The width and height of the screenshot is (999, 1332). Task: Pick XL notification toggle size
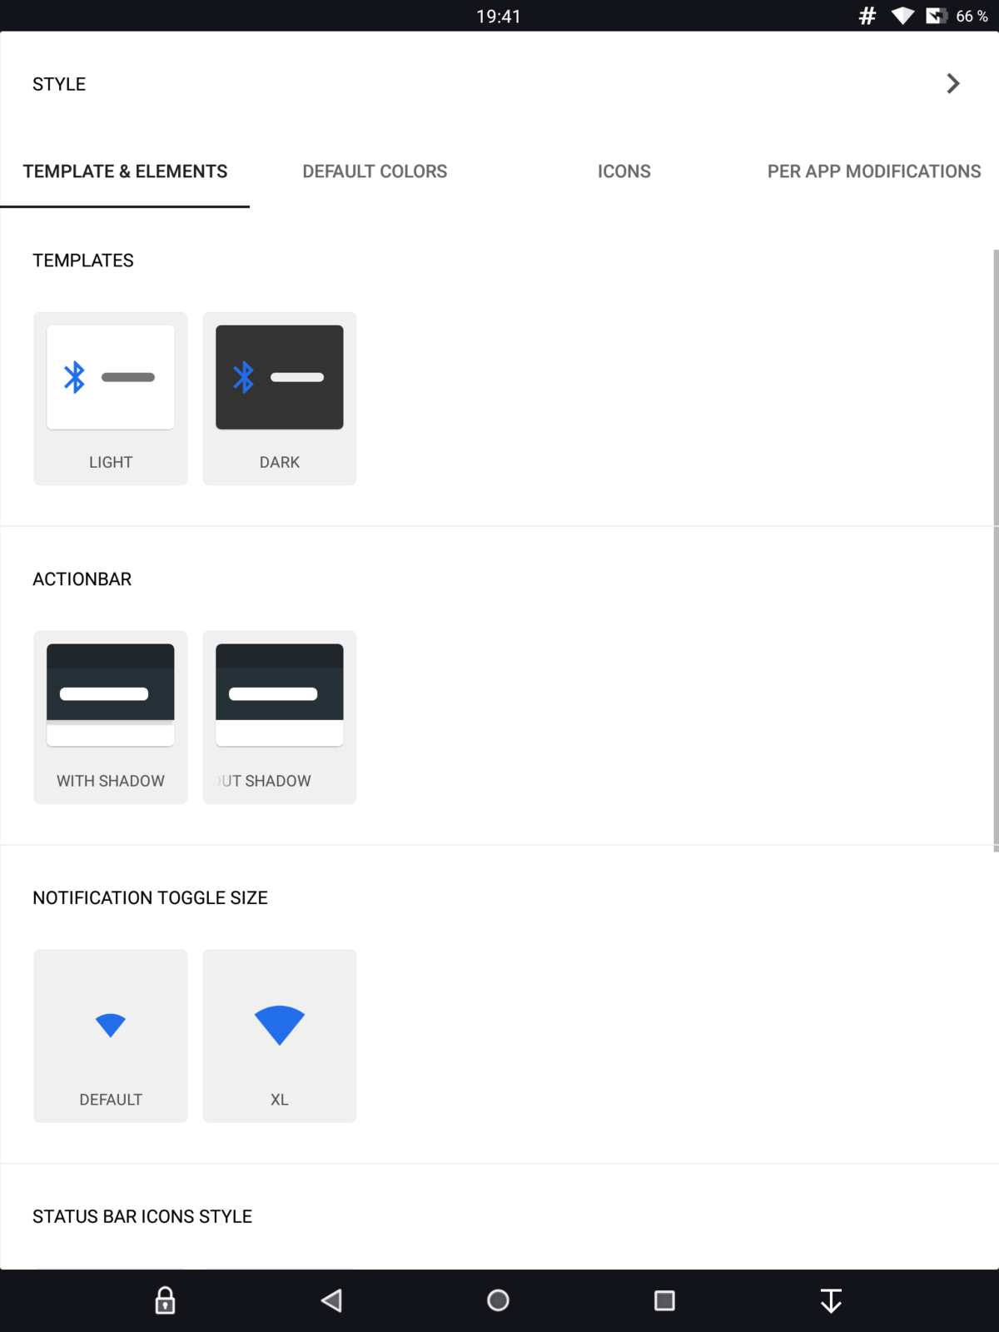(x=280, y=1036)
